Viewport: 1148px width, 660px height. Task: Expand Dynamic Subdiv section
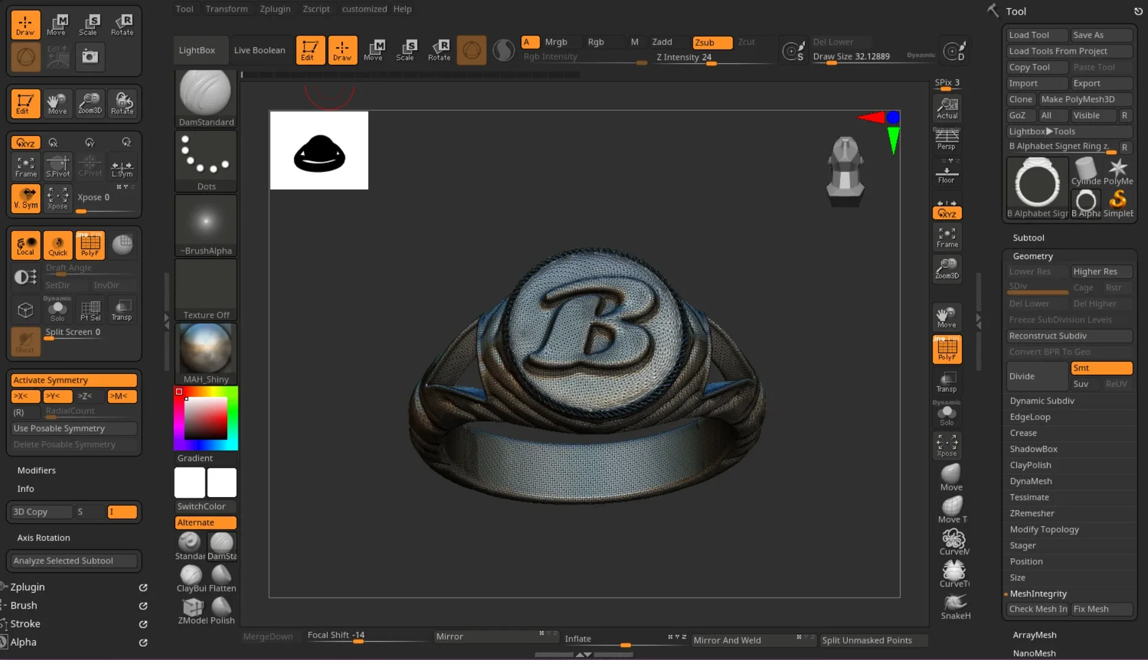tap(1041, 400)
